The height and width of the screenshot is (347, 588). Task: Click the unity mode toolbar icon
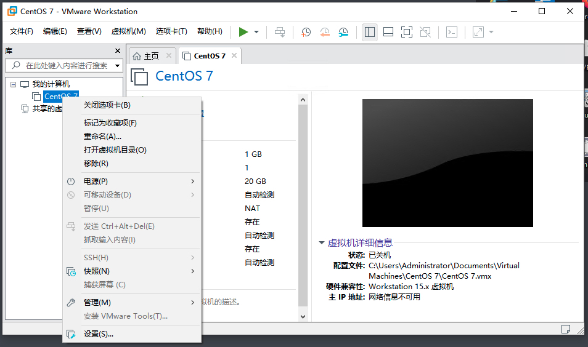[x=425, y=32]
